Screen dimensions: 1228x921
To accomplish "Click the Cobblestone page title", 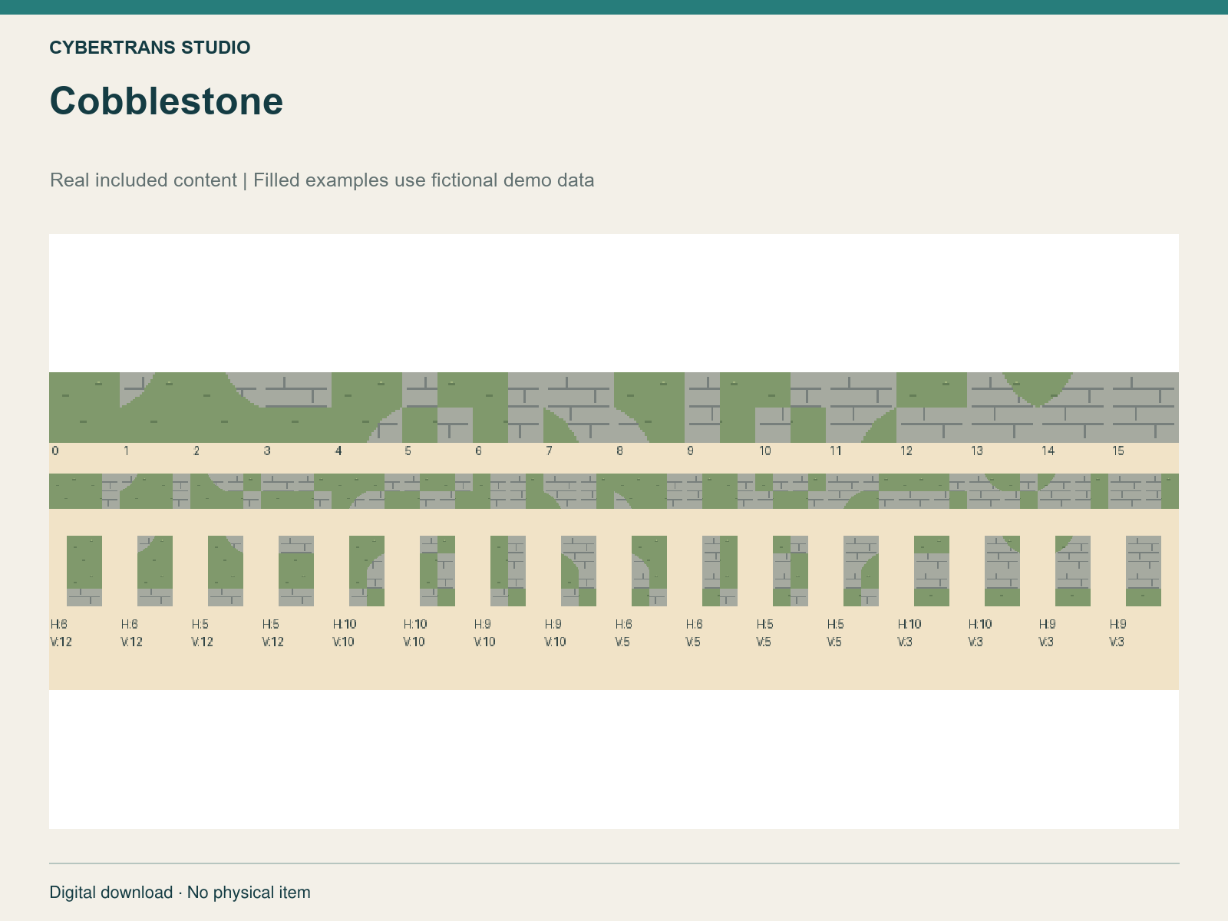I will [x=167, y=101].
